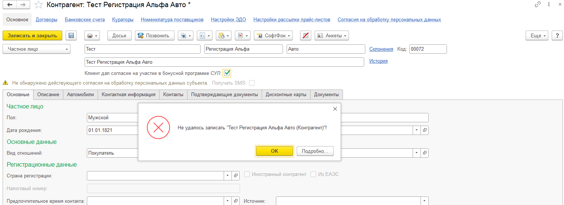The height and width of the screenshot is (205, 564).
Task: Close the error dialog with X
Action: pyautogui.click(x=335, y=109)
